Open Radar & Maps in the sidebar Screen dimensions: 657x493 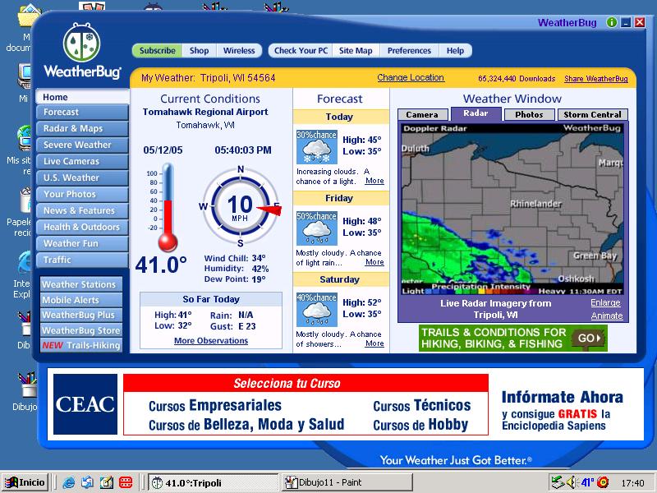[x=82, y=129]
